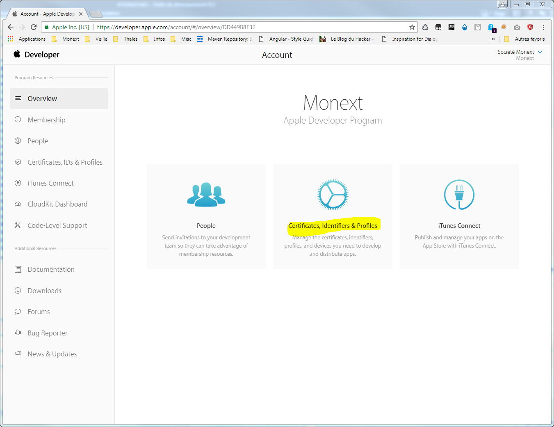Open the Chrome three-dot menu
This screenshot has width=554, height=427.
pos(543,27)
